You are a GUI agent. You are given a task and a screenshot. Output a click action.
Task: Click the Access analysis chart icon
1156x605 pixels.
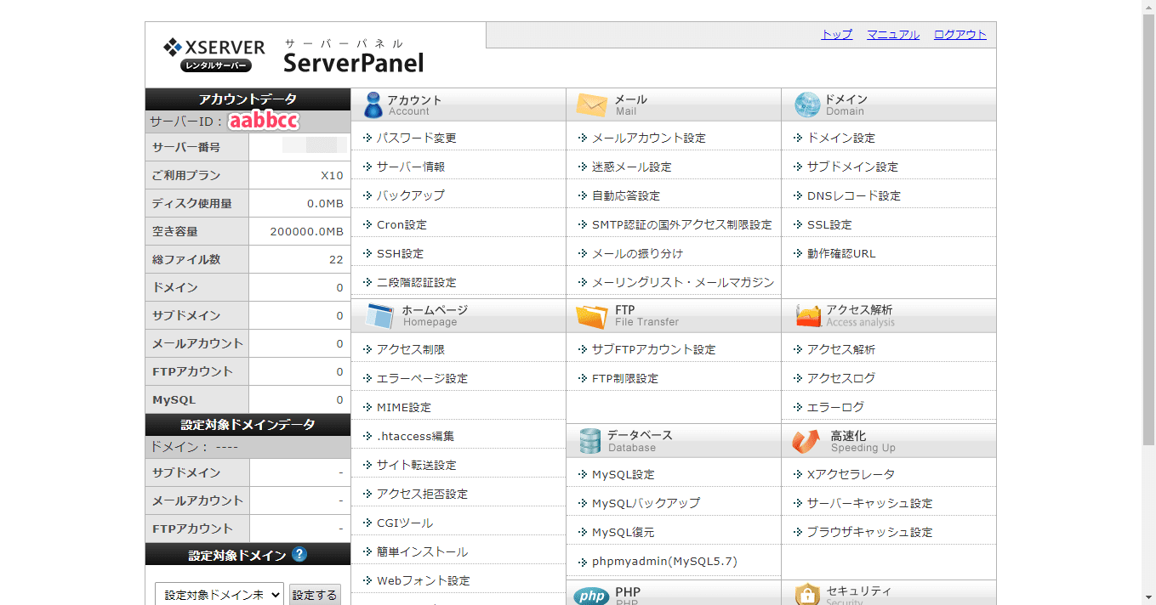[808, 315]
